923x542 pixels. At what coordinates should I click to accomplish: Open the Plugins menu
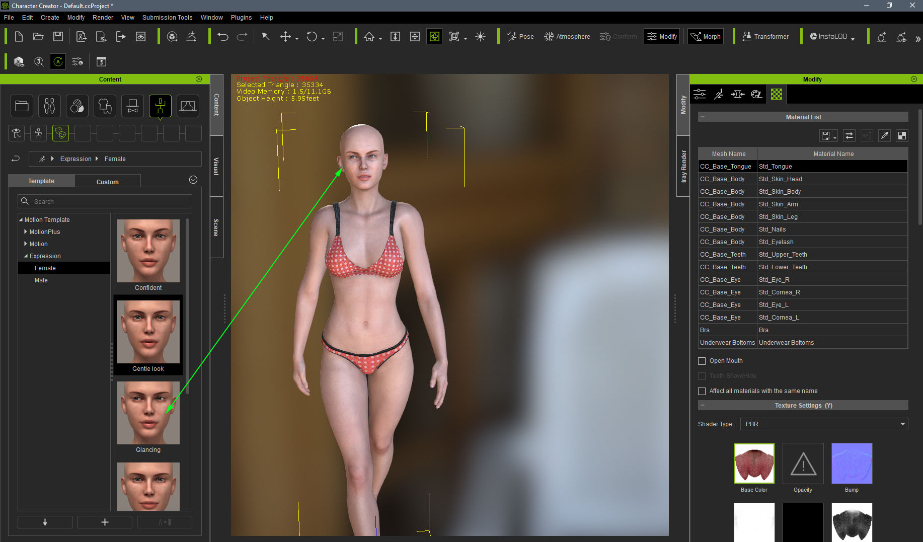click(241, 18)
